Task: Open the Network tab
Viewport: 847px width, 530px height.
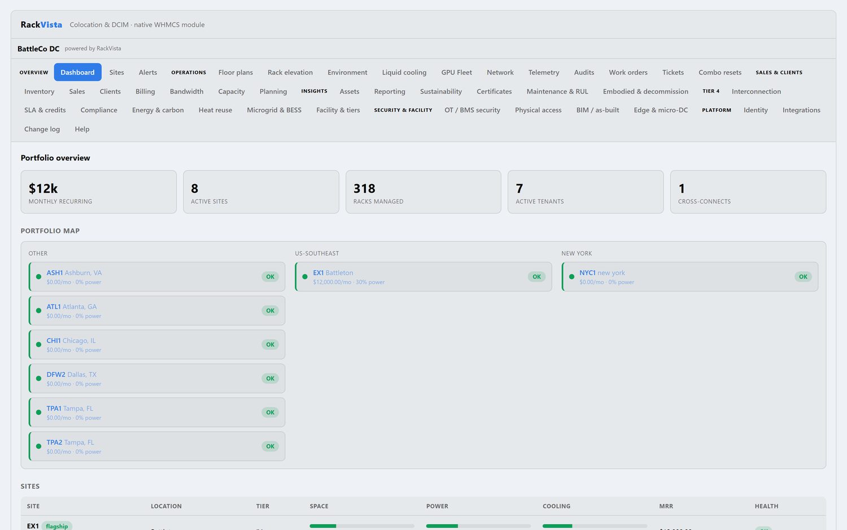Action: (500, 72)
